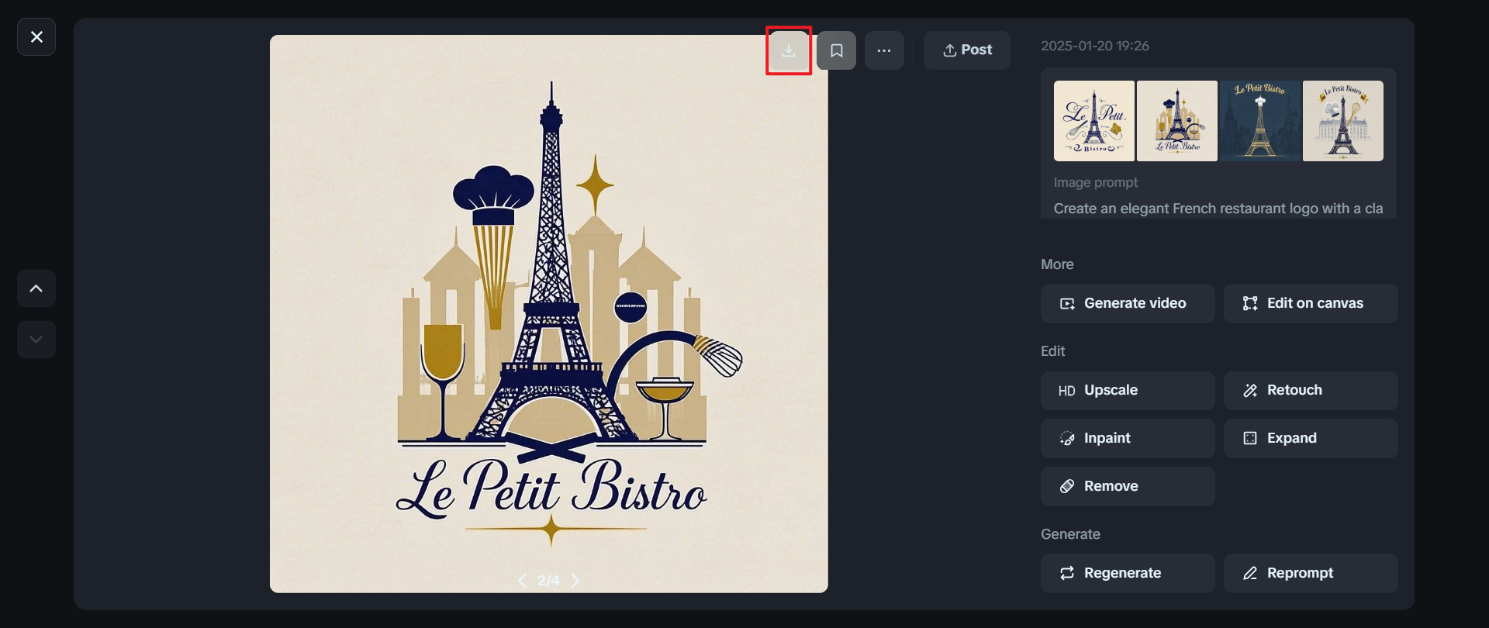Show next image in the 2/4 pager

pyautogui.click(x=575, y=581)
